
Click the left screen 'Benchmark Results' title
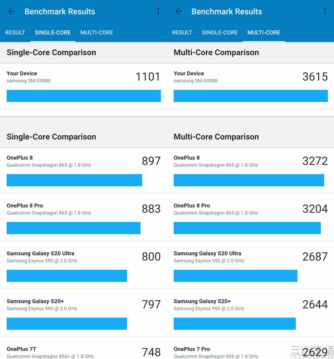point(60,12)
